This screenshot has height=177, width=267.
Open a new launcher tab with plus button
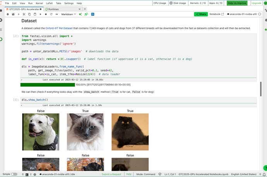(x=85, y=9)
